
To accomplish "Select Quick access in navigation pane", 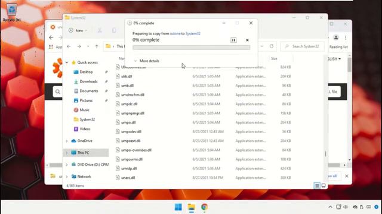I will click(x=85, y=62).
